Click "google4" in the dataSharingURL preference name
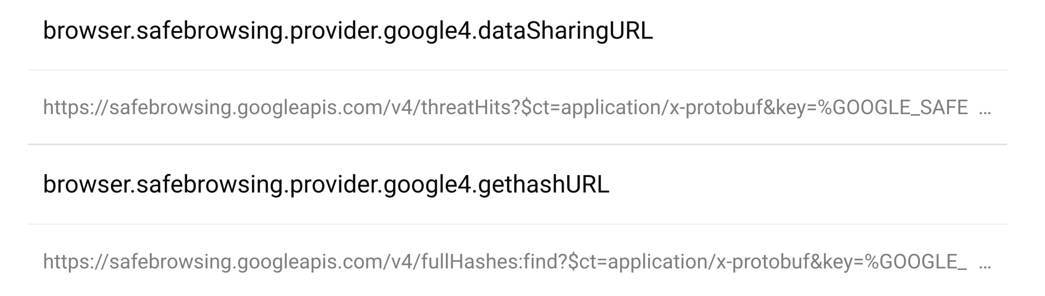1045x296 pixels. [x=427, y=31]
